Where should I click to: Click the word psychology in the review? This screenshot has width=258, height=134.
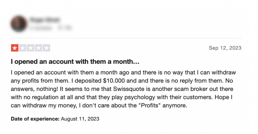pyautogui.click(x=140, y=97)
